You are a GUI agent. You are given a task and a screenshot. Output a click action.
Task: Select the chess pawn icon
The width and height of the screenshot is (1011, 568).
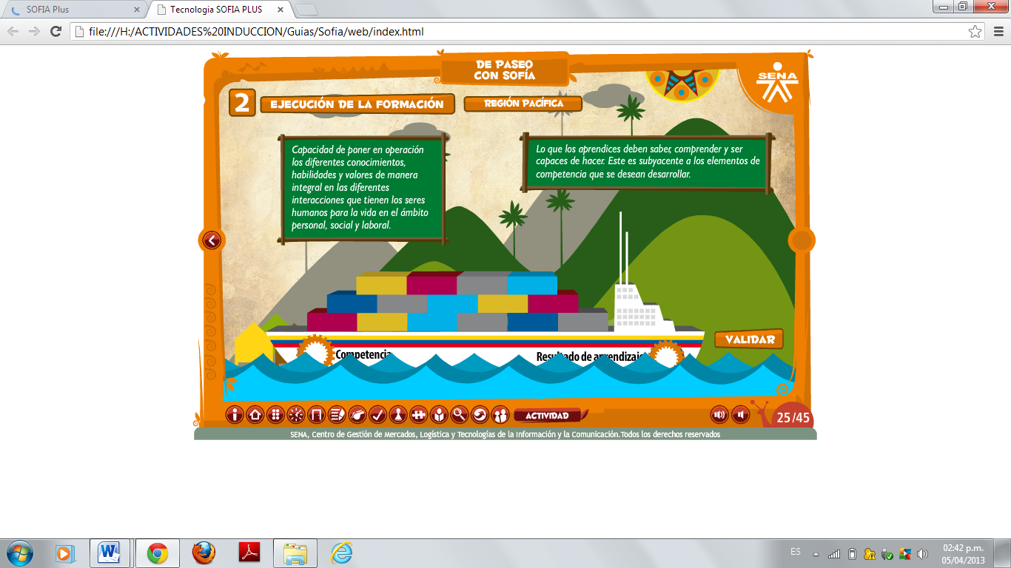398,415
